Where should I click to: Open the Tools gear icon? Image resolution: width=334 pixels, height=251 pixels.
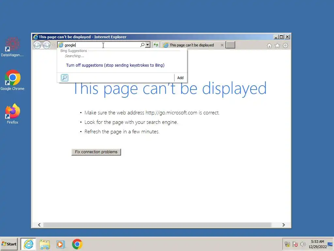point(285,45)
